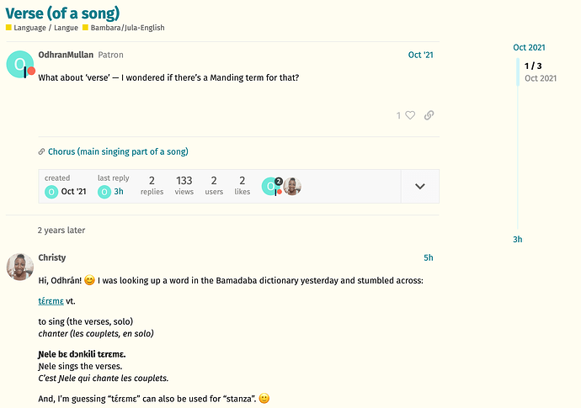Image resolution: width=581 pixels, height=408 pixels.
Task: Click the Oct '21 post date
Action: point(420,55)
